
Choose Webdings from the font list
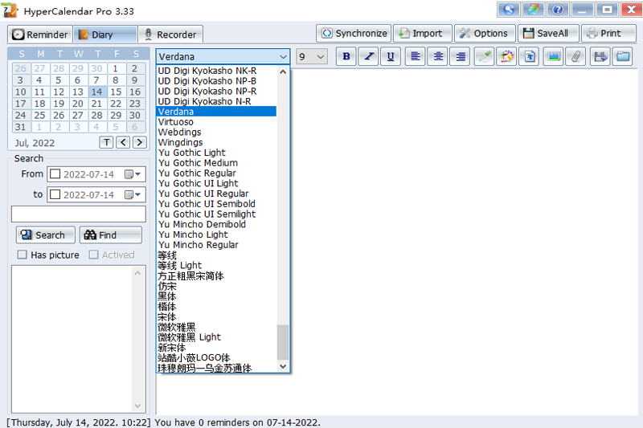(x=216, y=132)
